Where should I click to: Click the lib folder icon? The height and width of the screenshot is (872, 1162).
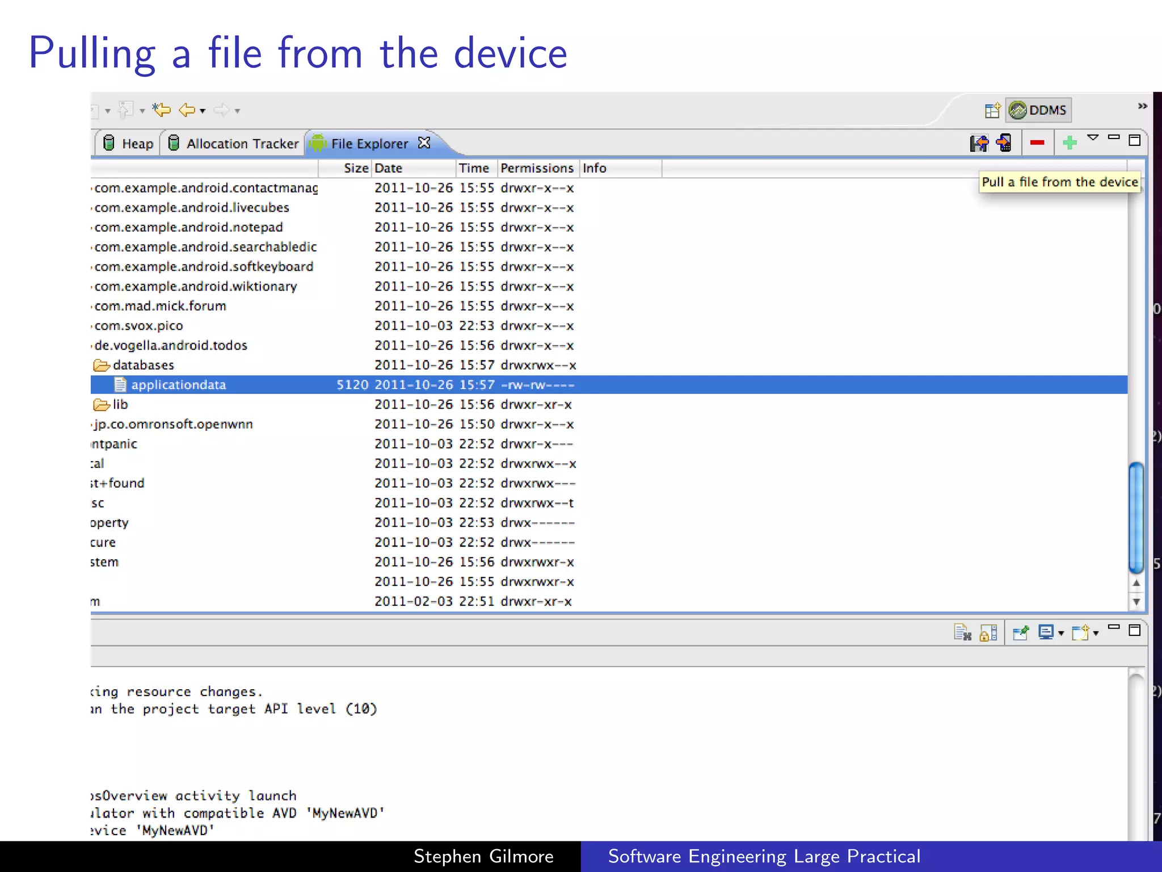102,404
